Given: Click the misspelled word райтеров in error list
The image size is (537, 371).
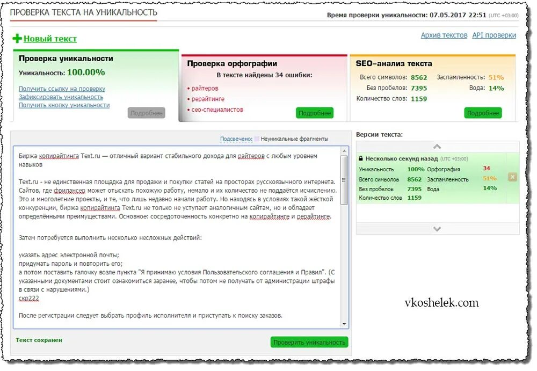Looking at the screenshot, I should (205, 89).
